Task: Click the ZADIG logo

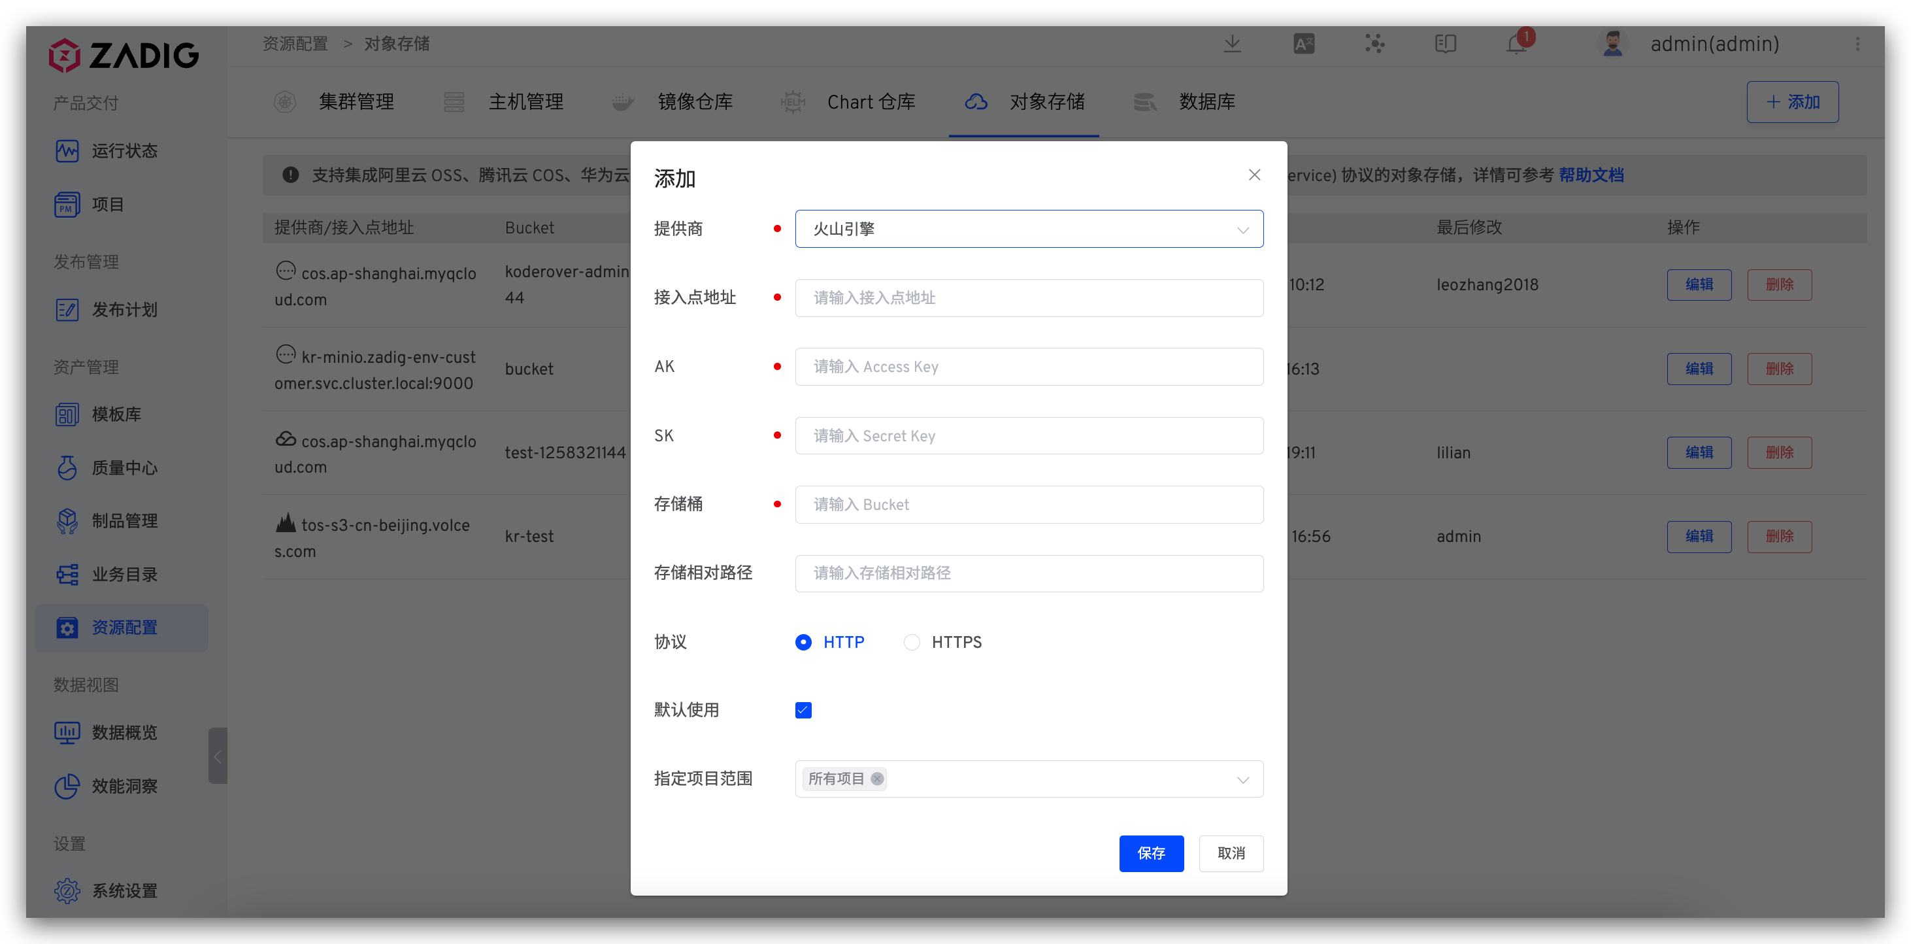Action: coord(124,55)
